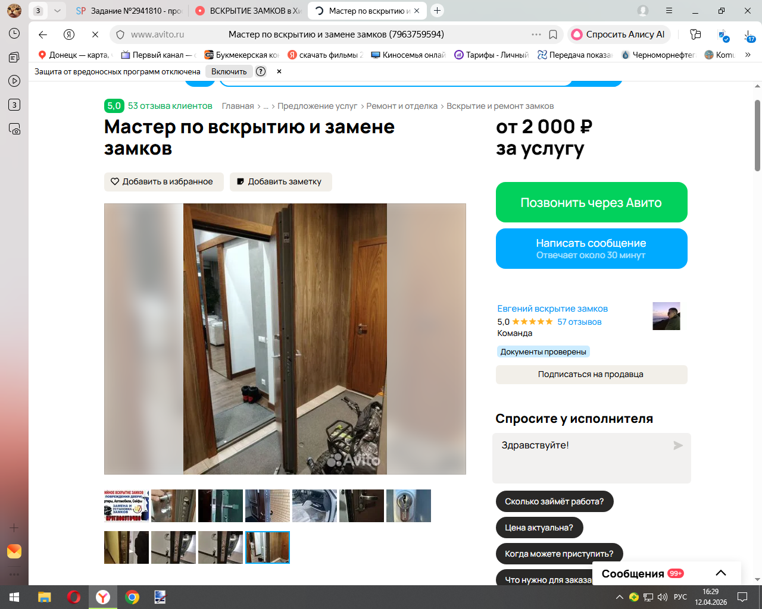Open downloads via the arrow icon
This screenshot has height=609, width=762.
749,35
